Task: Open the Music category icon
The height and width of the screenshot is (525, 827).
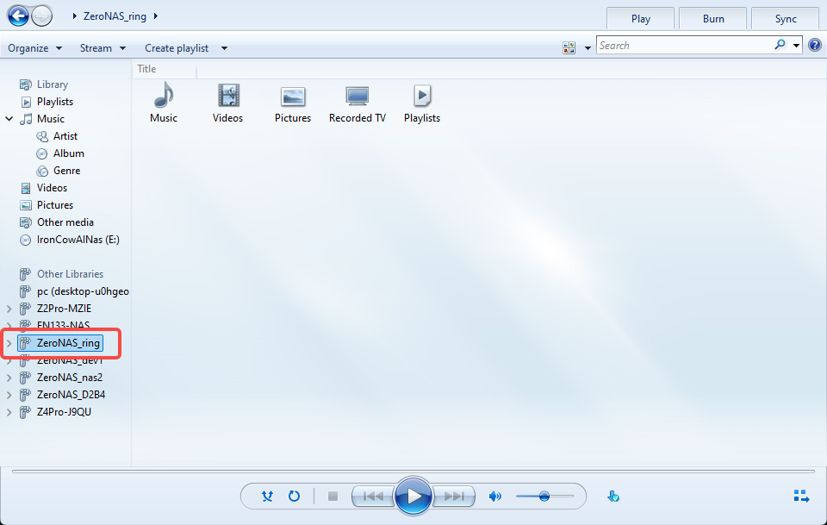Action: click(164, 96)
